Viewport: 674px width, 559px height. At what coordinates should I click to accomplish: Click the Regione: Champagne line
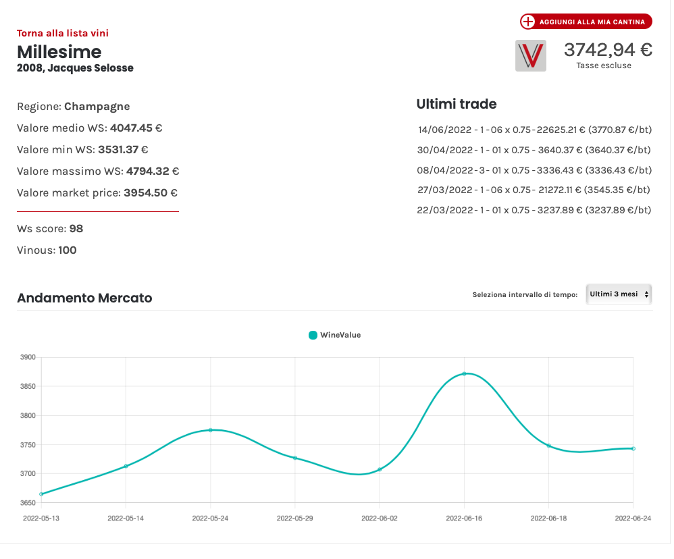(x=74, y=107)
